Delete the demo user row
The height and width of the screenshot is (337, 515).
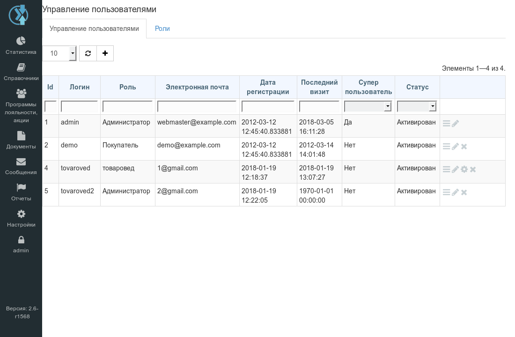464,147
